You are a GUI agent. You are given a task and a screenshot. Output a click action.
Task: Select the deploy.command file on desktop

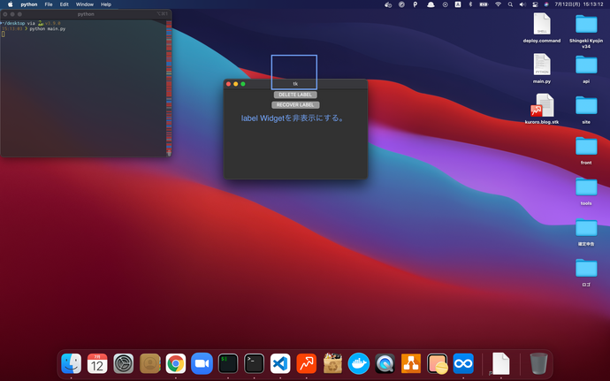[x=542, y=24]
